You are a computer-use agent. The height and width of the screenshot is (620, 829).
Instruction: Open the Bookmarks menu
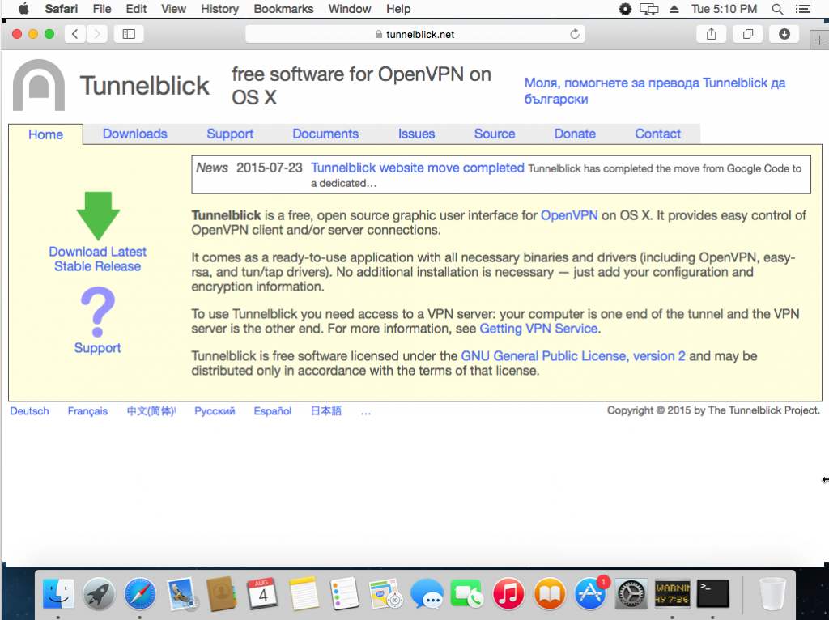tap(283, 9)
